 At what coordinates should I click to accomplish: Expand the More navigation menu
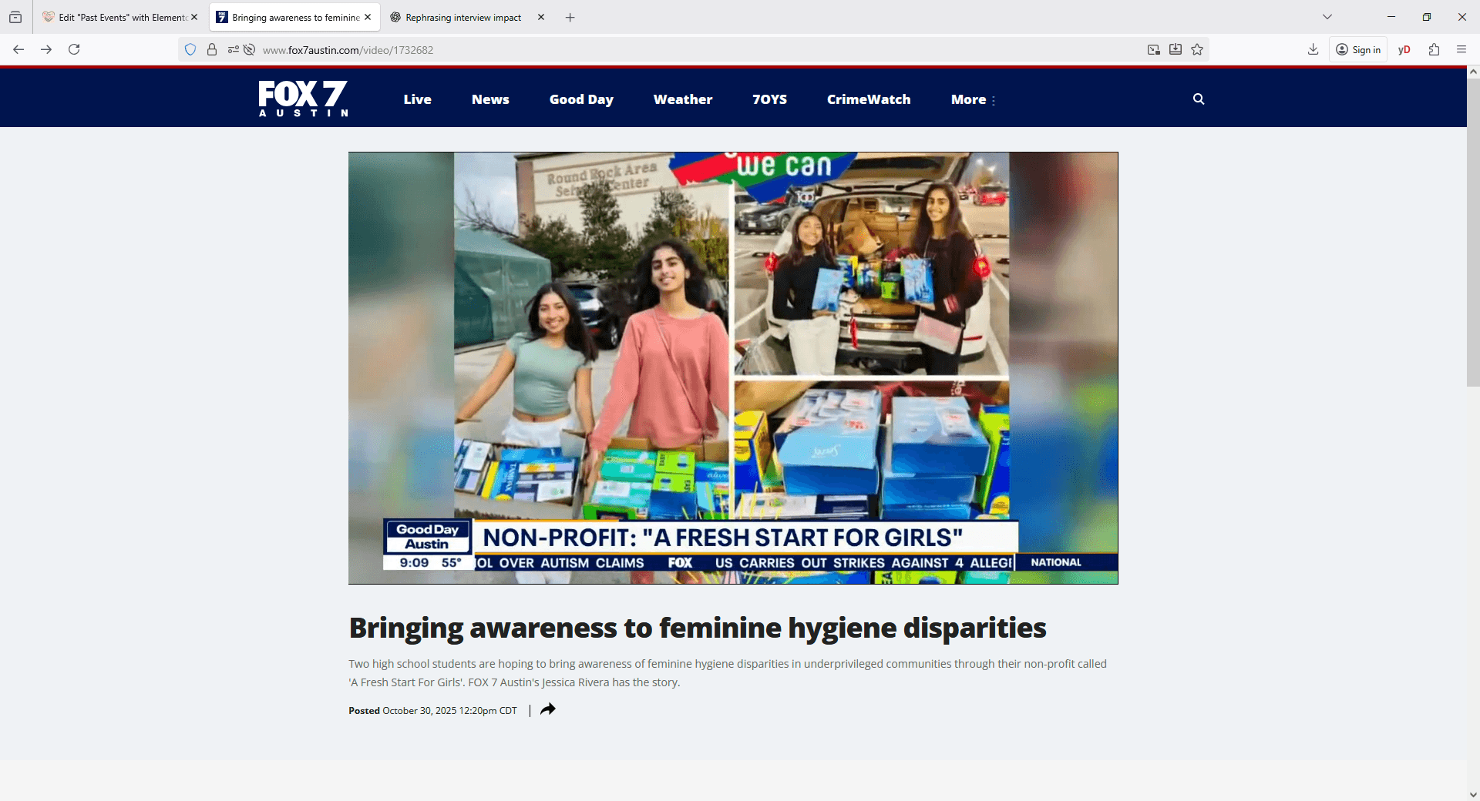coord(973,100)
